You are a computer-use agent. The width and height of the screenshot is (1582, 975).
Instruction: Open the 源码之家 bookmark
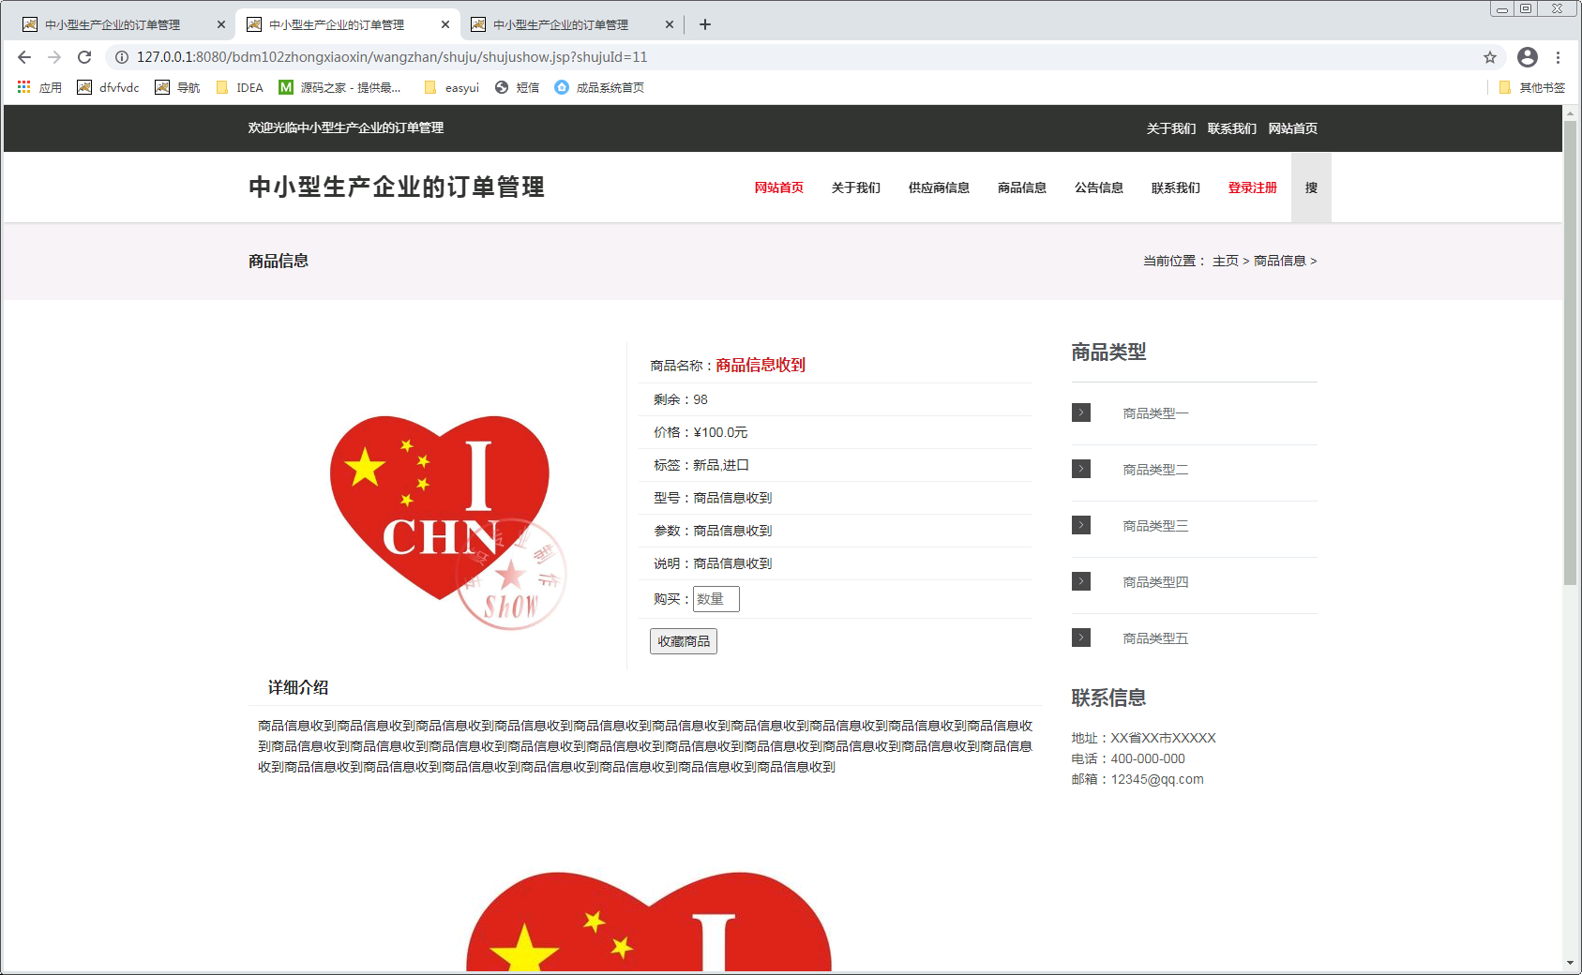tap(339, 87)
